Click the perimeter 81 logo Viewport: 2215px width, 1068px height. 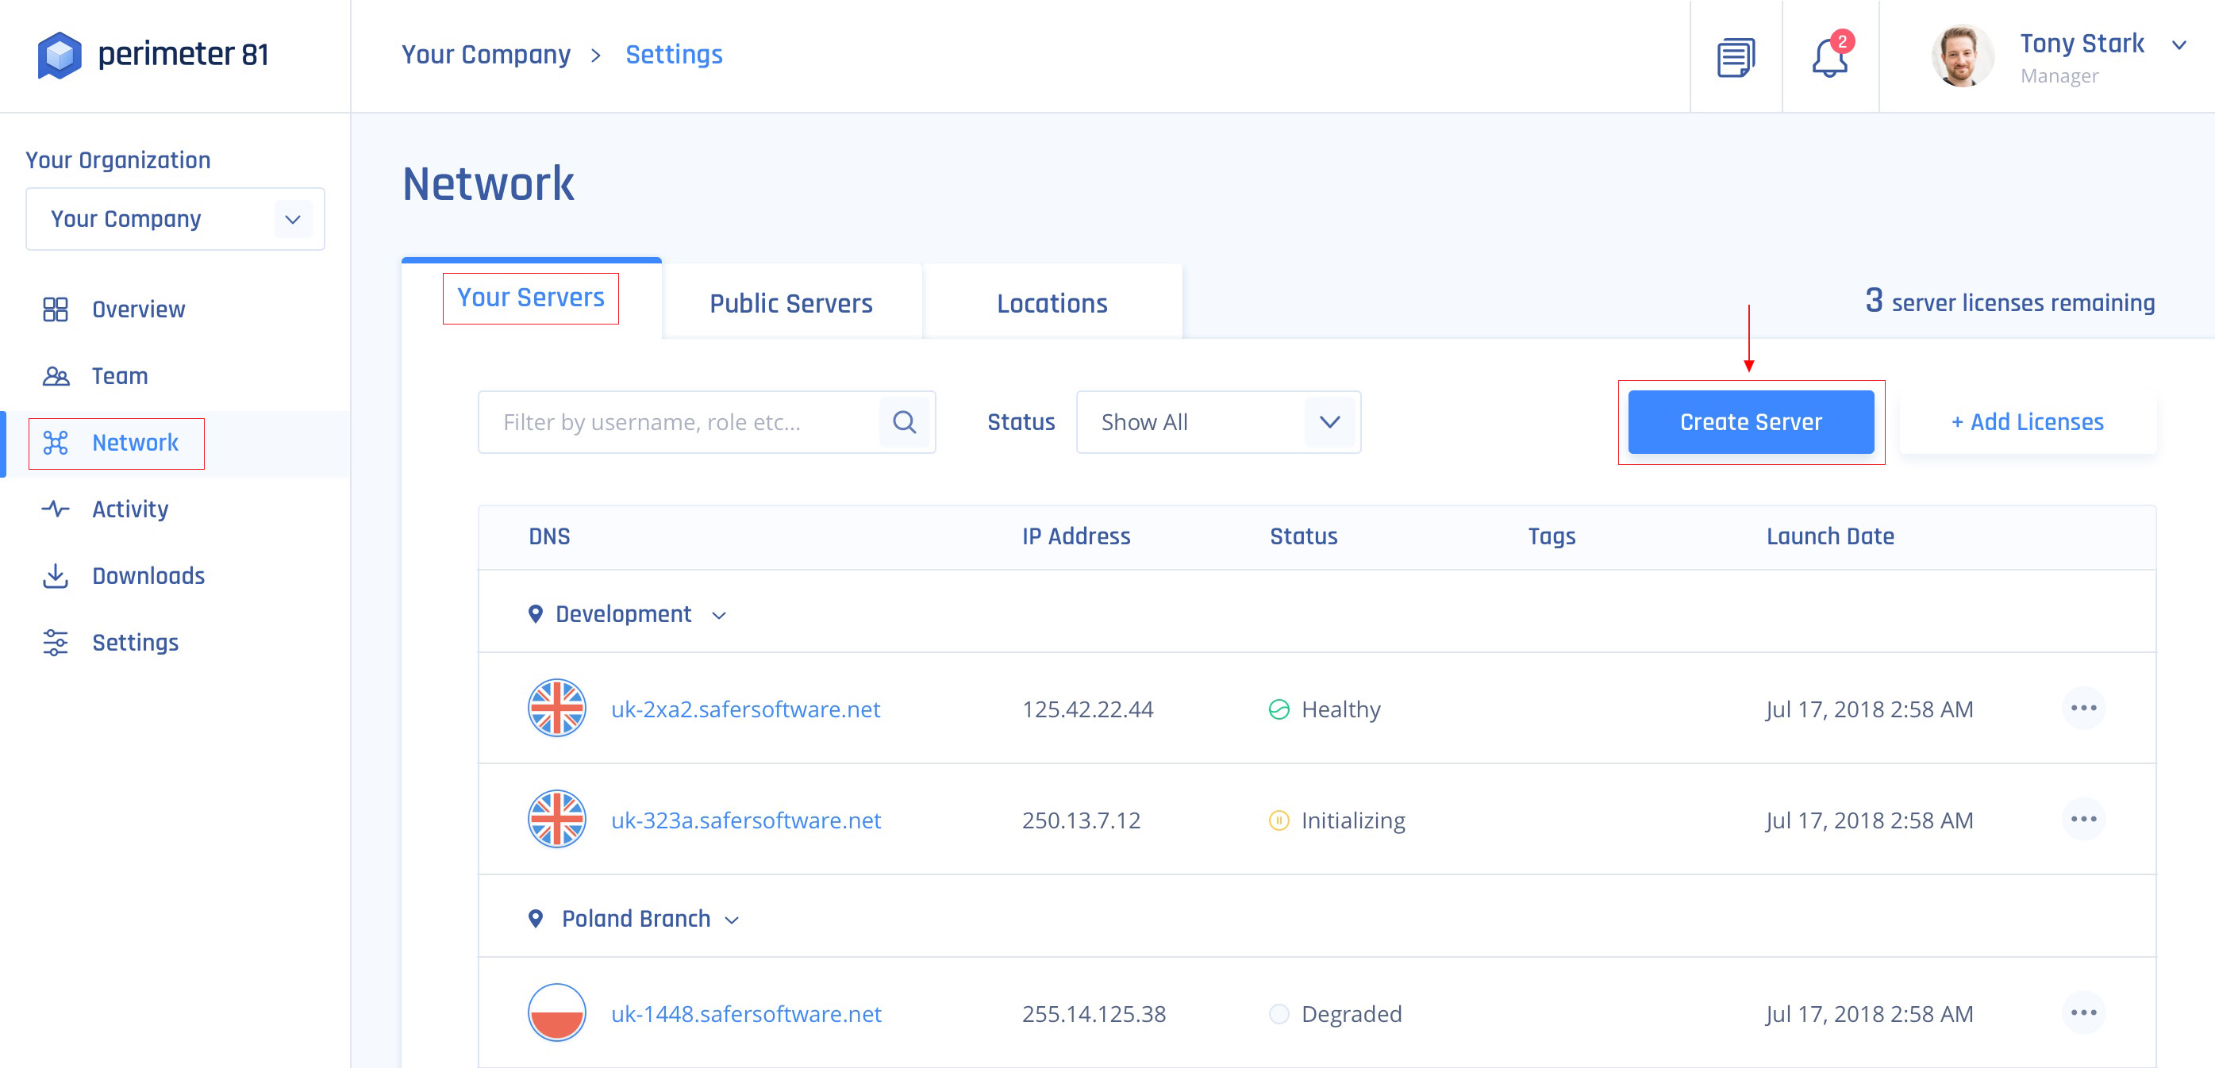153,55
